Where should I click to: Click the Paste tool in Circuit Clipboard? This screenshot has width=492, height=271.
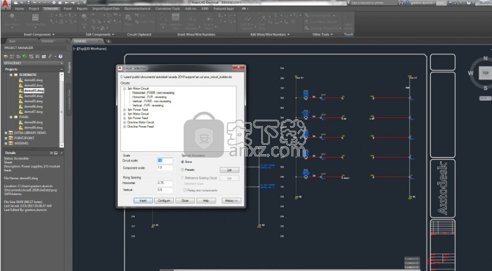pos(128,20)
